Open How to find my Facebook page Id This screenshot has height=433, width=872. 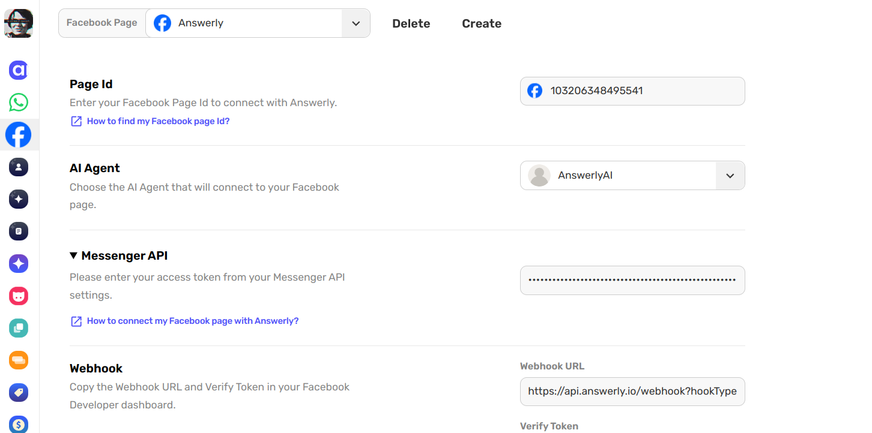(x=158, y=121)
